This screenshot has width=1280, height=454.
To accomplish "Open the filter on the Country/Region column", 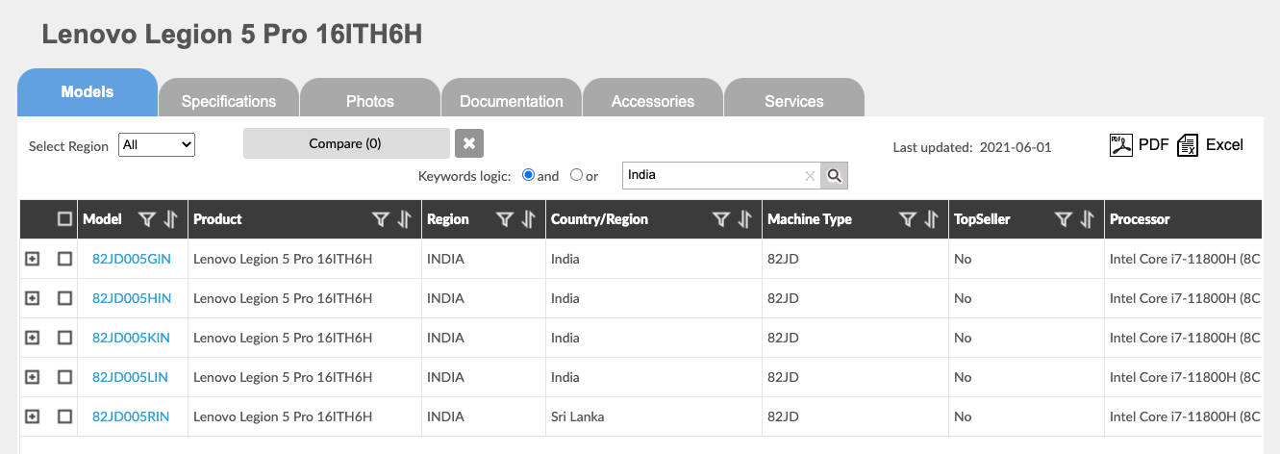I will tap(720, 219).
